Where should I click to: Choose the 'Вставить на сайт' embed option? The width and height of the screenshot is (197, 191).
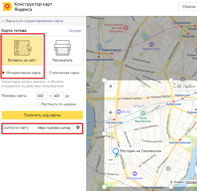22,51
